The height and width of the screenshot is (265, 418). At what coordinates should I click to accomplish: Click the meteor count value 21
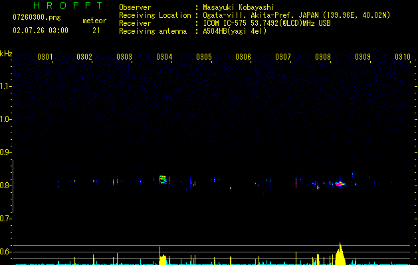(x=96, y=30)
